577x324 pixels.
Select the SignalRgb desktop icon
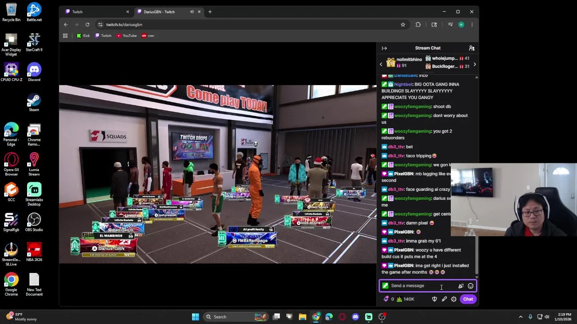pyautogui.click(x=11, y=222)
